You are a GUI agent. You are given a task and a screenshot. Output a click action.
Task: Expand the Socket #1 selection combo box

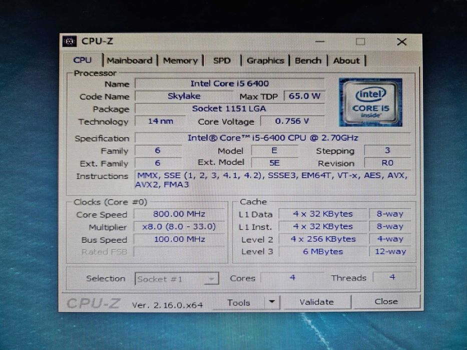(177, 279)
